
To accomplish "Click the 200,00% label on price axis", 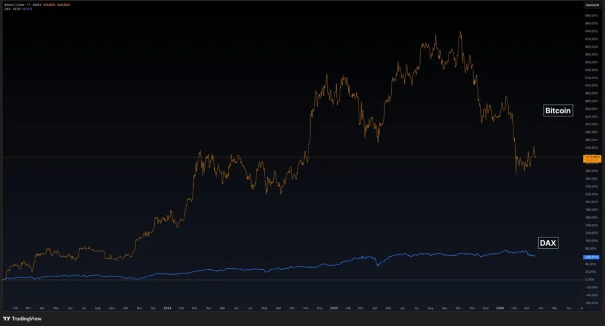I will click(591, 202).
